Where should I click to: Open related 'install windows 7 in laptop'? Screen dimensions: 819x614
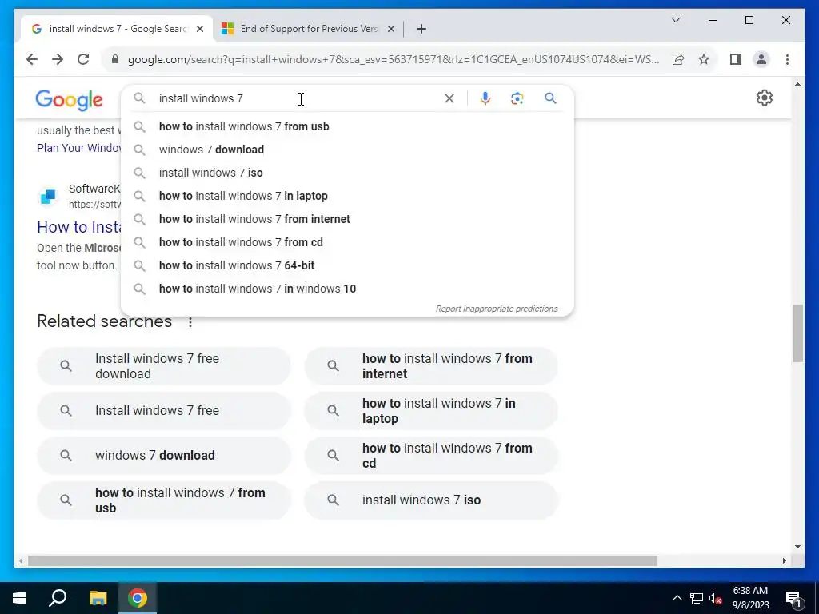coord(431,411)
